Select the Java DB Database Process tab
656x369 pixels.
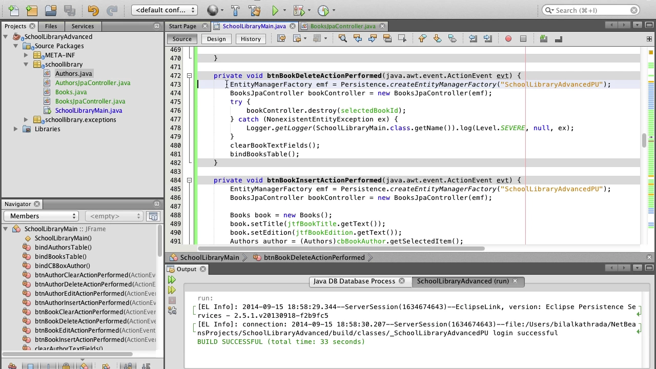tap(354, 281)
